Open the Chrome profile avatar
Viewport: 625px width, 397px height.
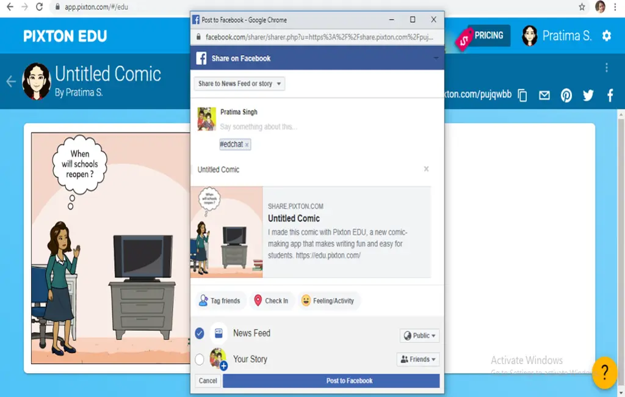(x=600, y=7)
